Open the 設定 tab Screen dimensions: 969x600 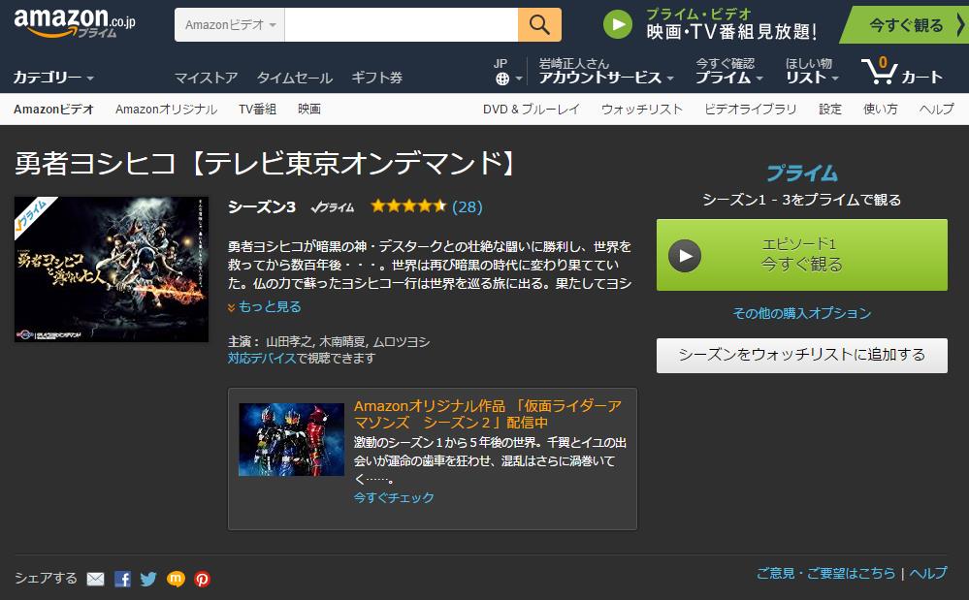830,110
